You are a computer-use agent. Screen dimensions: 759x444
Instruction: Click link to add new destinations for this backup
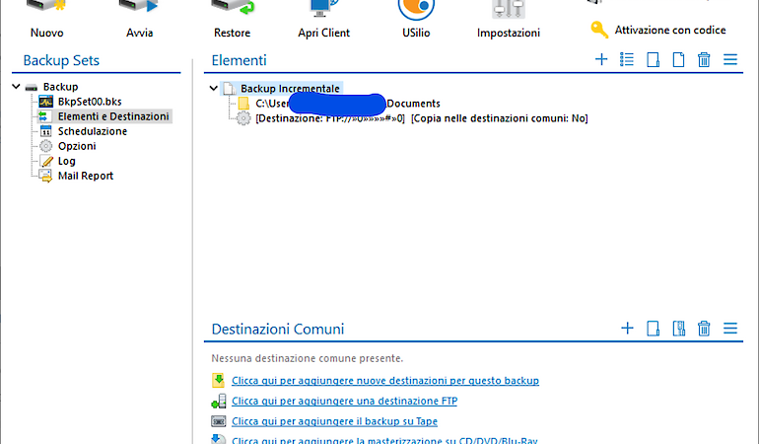pyautogui.click(x=385, y=381)
